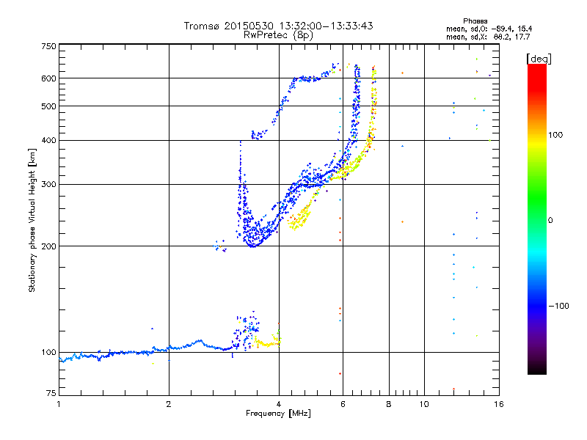Click the x-axis '2' tick label
Viewport: 587px width, 440px height.
click(x=169, y=404)
